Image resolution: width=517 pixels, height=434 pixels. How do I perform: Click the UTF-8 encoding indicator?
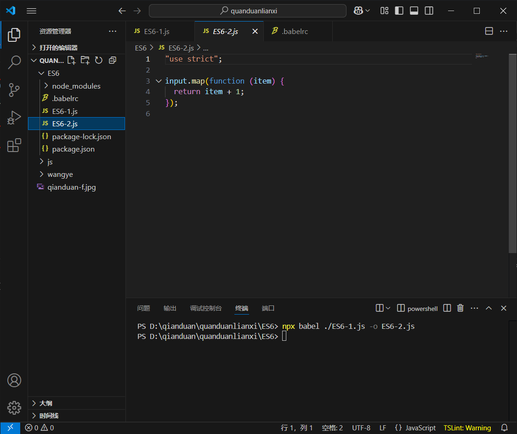click(x=361, y=428)
